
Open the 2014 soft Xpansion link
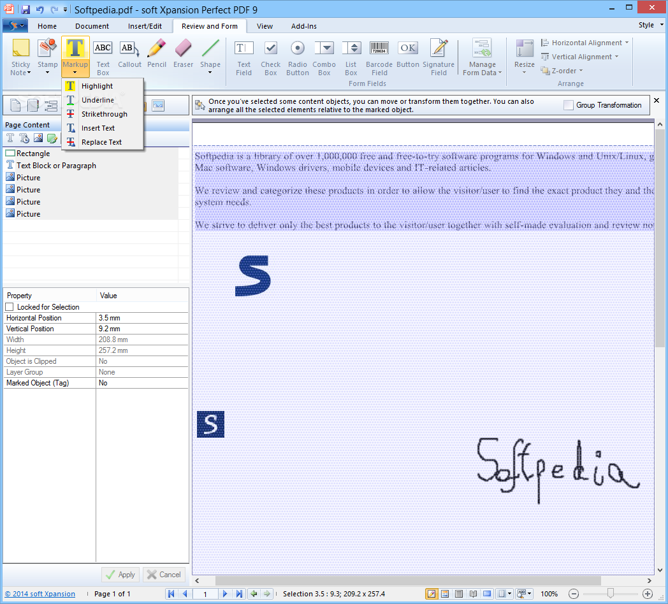pos(40,594)
